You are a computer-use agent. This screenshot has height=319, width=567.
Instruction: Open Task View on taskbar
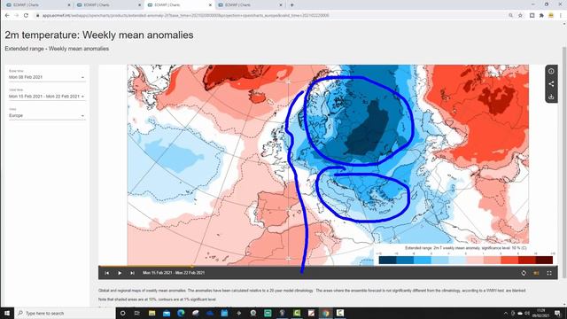click(137, 313)
